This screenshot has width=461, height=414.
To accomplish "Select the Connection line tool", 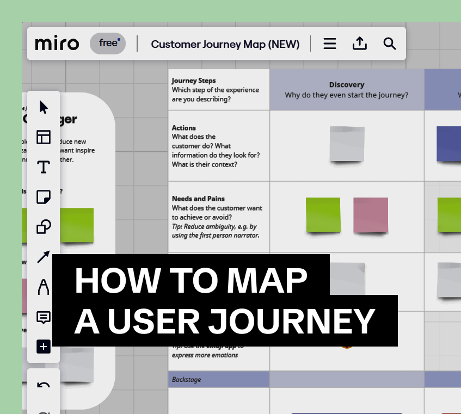I will [43, 257].
